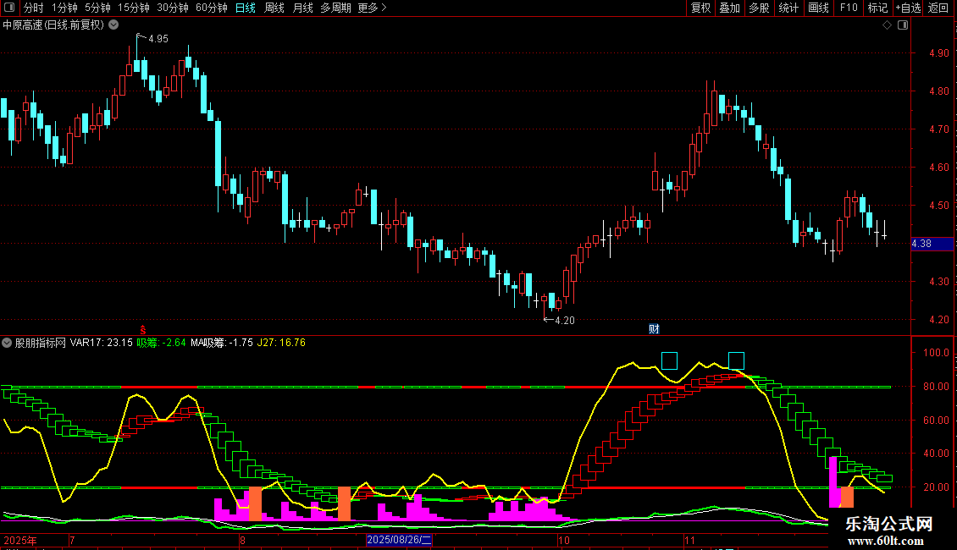Image resolution: width=957 pixels, height=550 pixels.
Task: Click the 标记 mark button
Action: coord(877,8)
